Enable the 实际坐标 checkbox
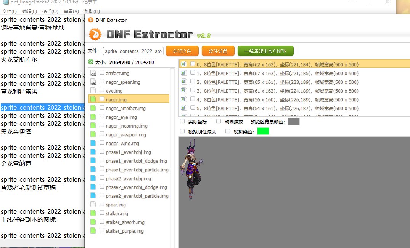 (183, 122)
